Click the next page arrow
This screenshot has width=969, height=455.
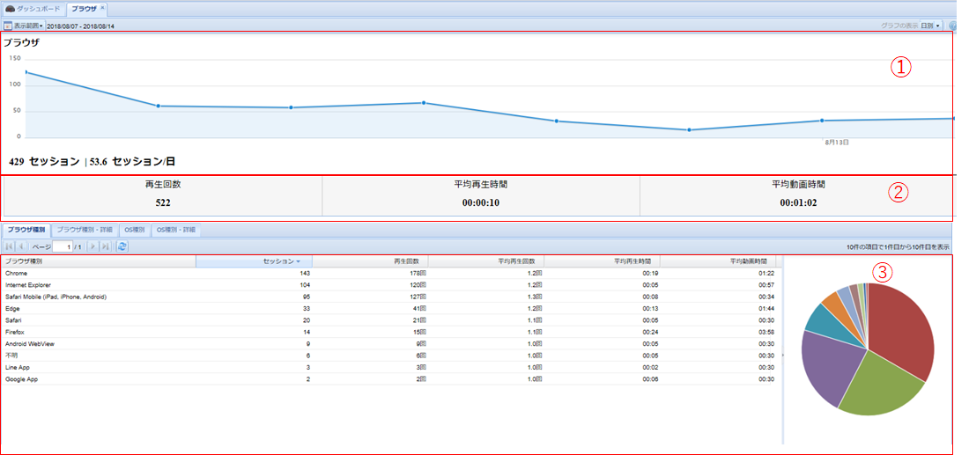pos(93,246)
